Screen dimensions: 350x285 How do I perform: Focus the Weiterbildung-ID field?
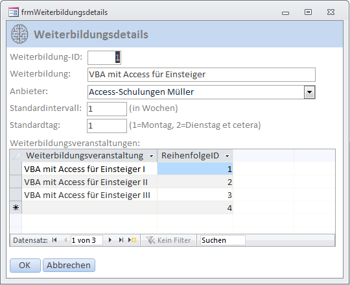[104, 58]
